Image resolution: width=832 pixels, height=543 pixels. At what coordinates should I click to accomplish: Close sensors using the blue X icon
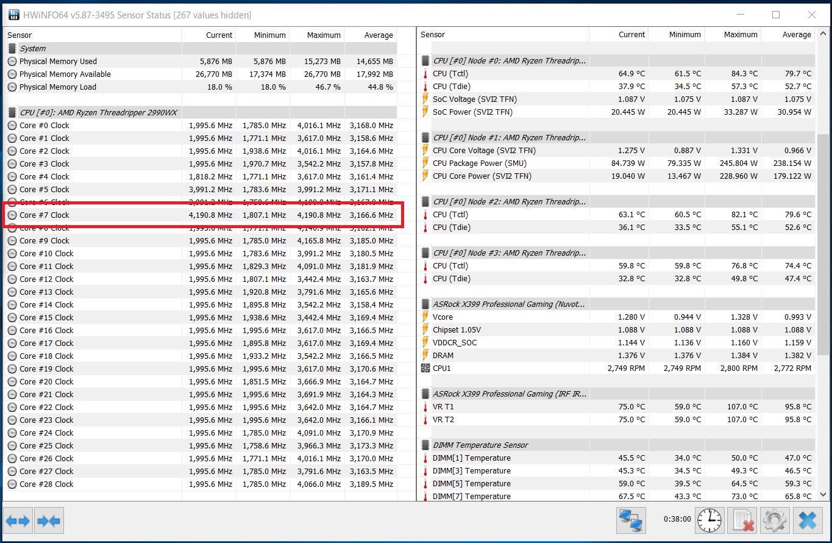click(x=808, y=520)
